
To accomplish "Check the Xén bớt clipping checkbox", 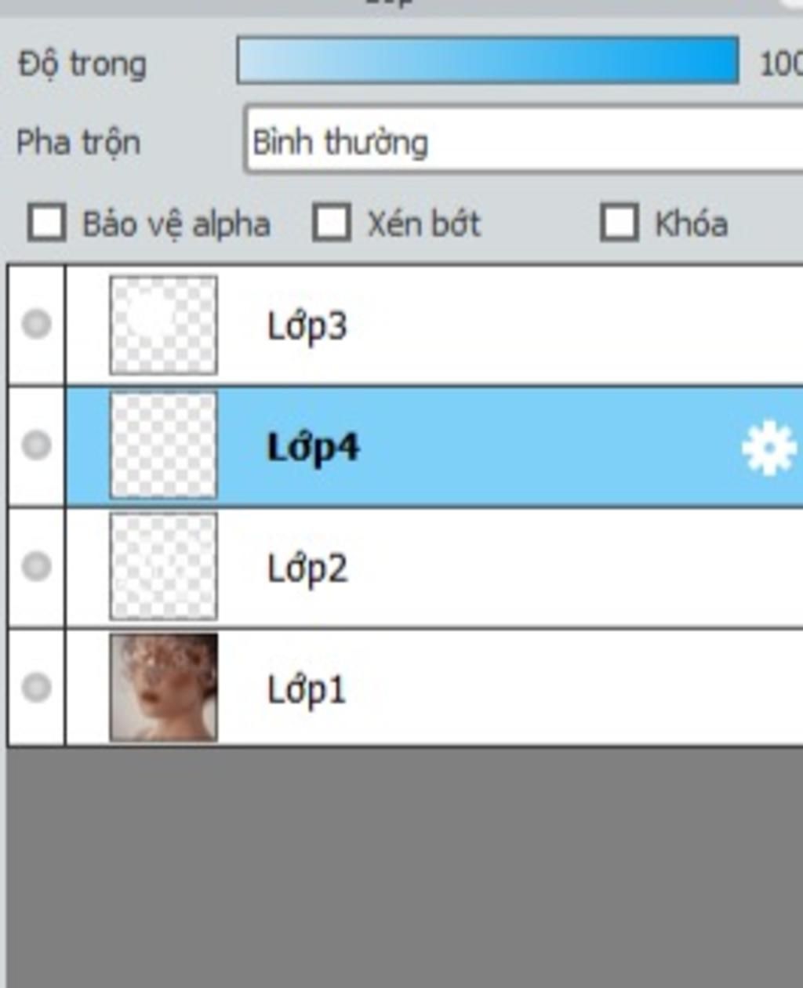I will pos(331,223).
